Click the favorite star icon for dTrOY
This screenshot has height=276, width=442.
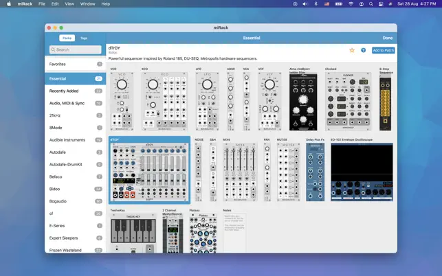[352, 50]
